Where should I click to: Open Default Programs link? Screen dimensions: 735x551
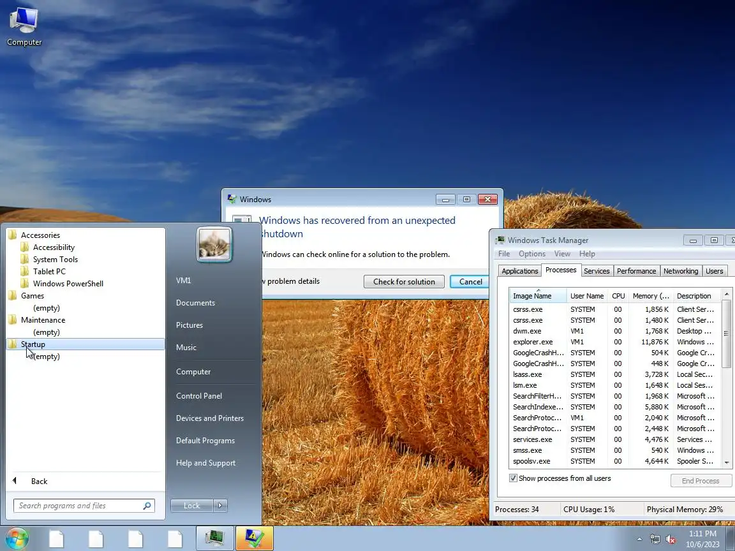[205, 441]
